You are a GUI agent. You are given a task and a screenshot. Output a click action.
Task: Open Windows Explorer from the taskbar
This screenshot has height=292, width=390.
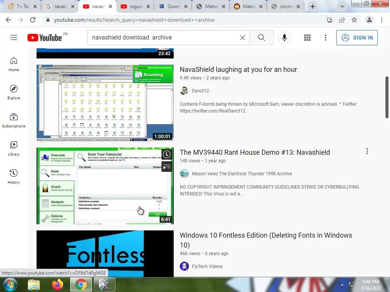34,284
